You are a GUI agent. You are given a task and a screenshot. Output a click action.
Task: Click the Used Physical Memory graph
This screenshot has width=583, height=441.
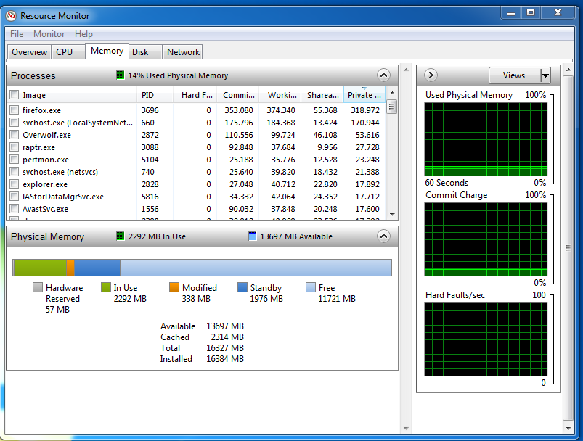point(486,139)
